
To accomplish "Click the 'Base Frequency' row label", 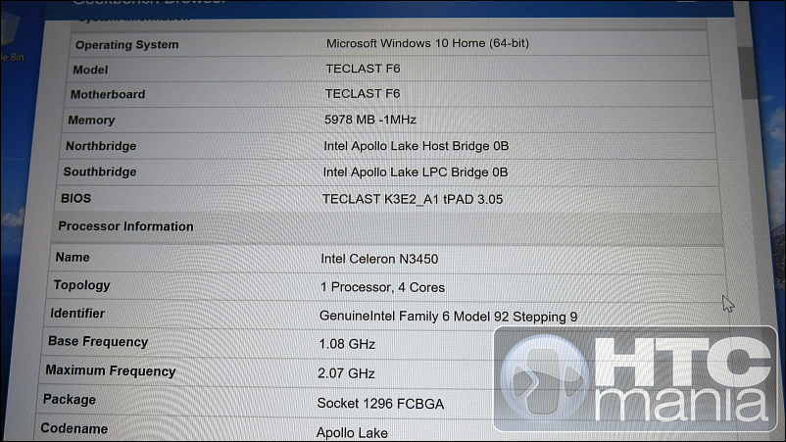I will pos(98,342).
